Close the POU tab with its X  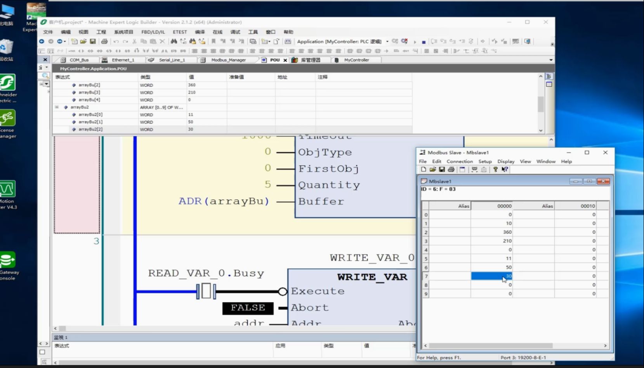[285, 60]
